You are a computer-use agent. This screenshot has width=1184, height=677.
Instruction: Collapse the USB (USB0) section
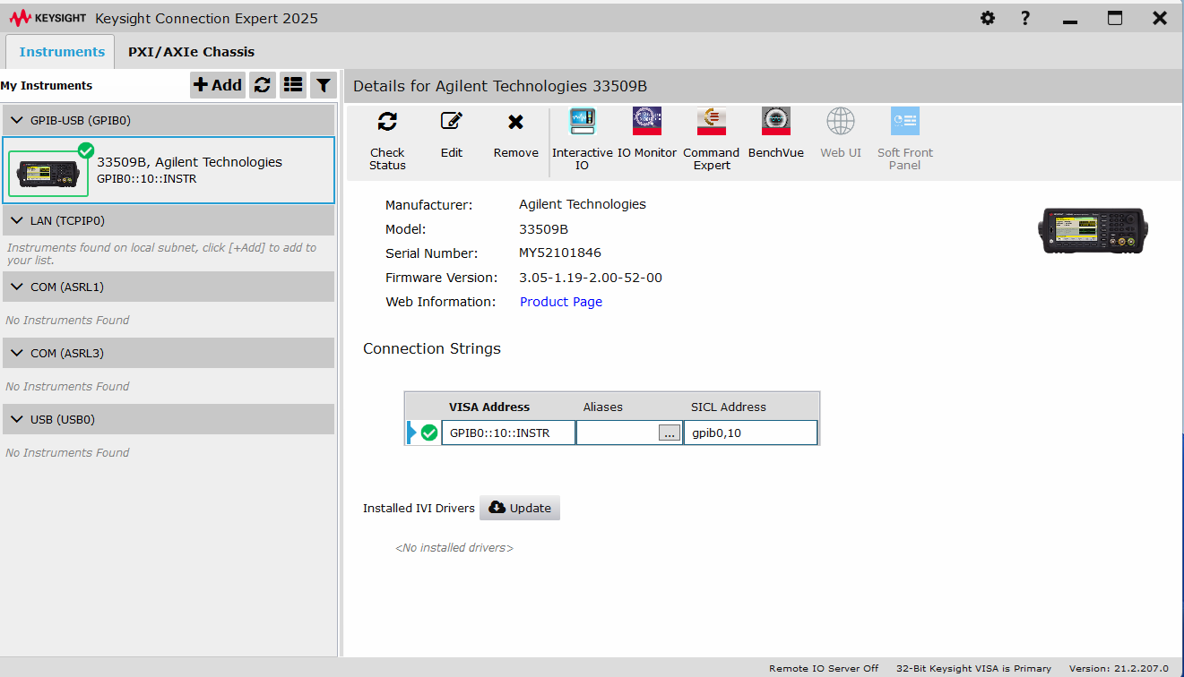(18, 419)
